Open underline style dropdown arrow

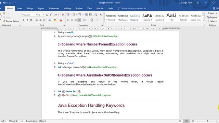coord(34,20)
